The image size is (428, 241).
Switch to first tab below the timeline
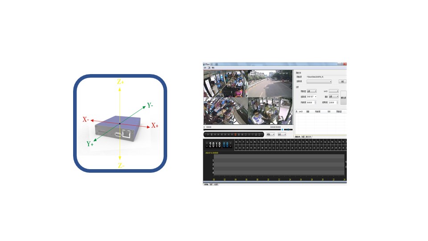coord(206,184)
